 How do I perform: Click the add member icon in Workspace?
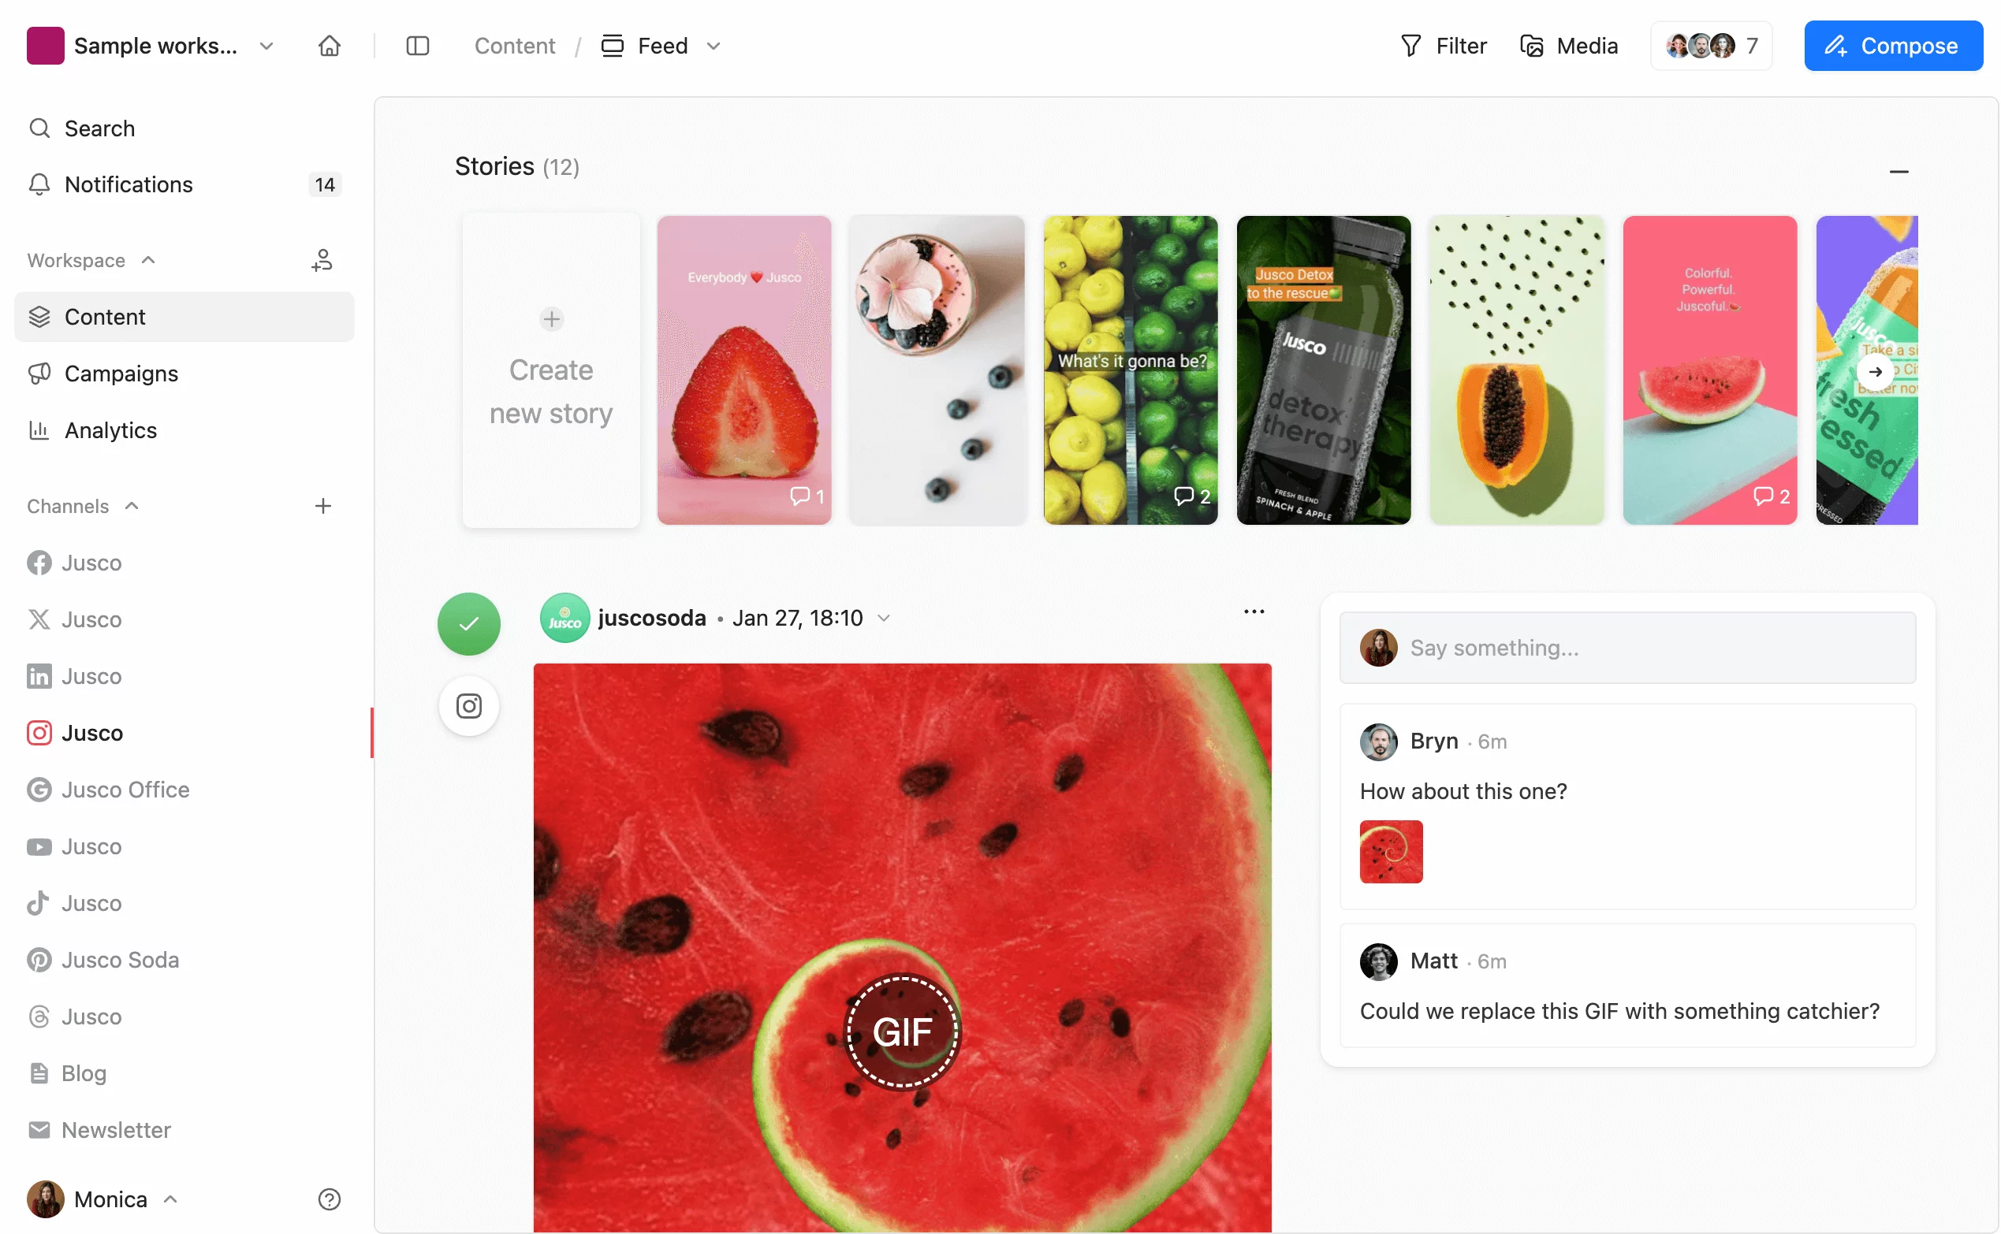320,260
